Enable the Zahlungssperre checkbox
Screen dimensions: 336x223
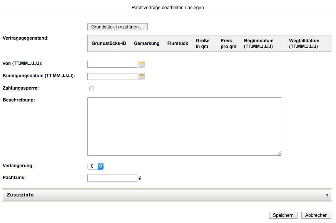pyautogui.click(x=92, y=89)
